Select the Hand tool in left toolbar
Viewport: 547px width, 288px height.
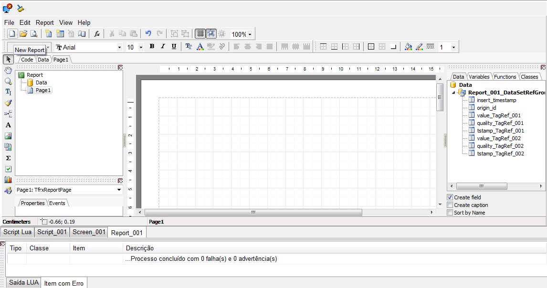pos(8,71)
